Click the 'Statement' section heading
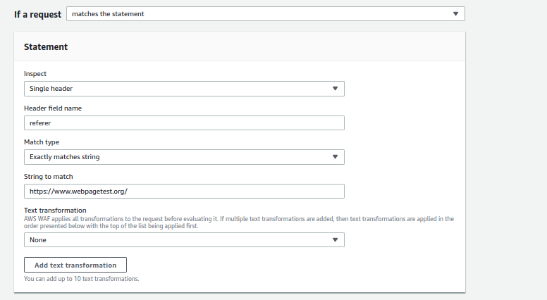This screenshot has height=300, width=547. click(46, 47)
